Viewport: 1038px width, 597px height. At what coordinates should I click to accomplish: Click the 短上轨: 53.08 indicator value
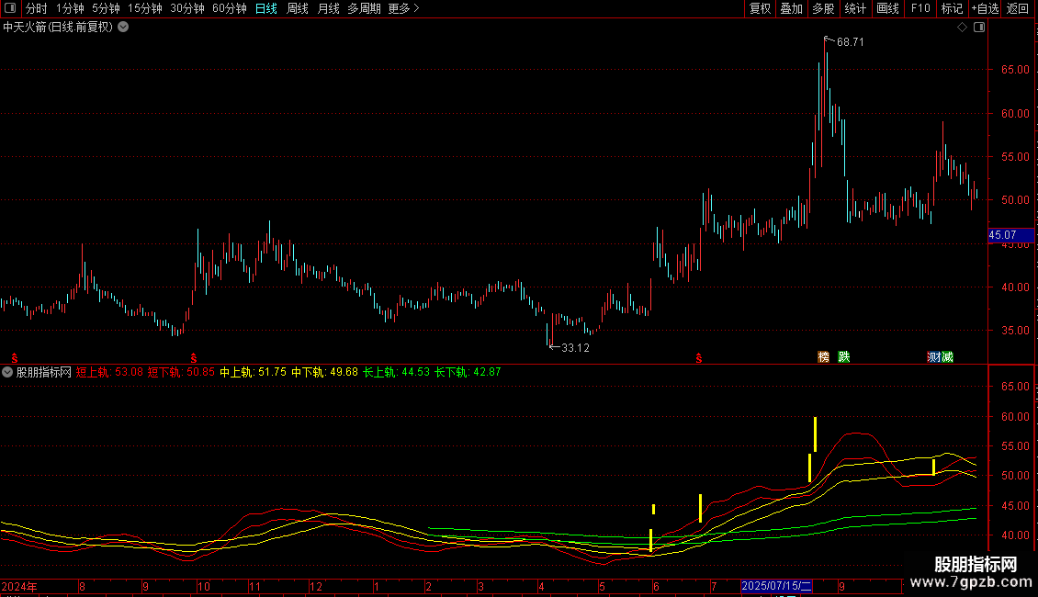click(x=109, y=372)
